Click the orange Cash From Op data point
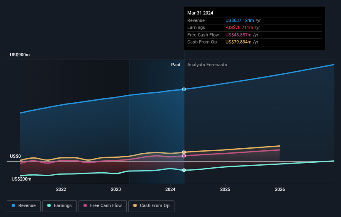The width and height of the screenshot is (341, 217). point(184,152)
